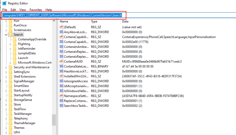This screenshot has height=135, width=236.
Task: Expand the Security and Maintenance key
Action: 6,67
